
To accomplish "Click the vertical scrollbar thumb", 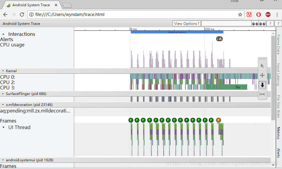I will pyautogui.click(x=273, y=78).
